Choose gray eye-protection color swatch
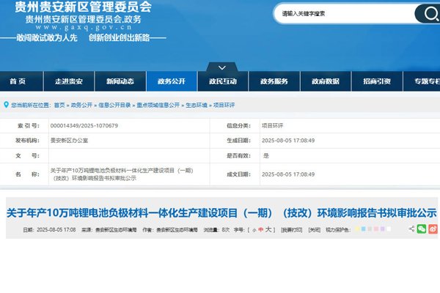The width and height of the screenshot is (440, 293). coord(370,229)
